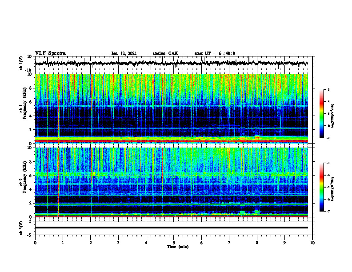The height and width of the screenshot is (272, 352).
Task: Click the thick black ch.3 voltage line
Action: (x=171, y=228)
